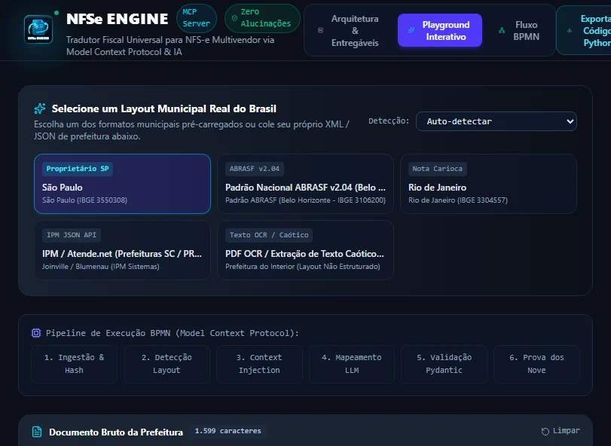611x446 pixels.
Task: Click the ABRASF v2.04 tag
Action: coord(255,169)
